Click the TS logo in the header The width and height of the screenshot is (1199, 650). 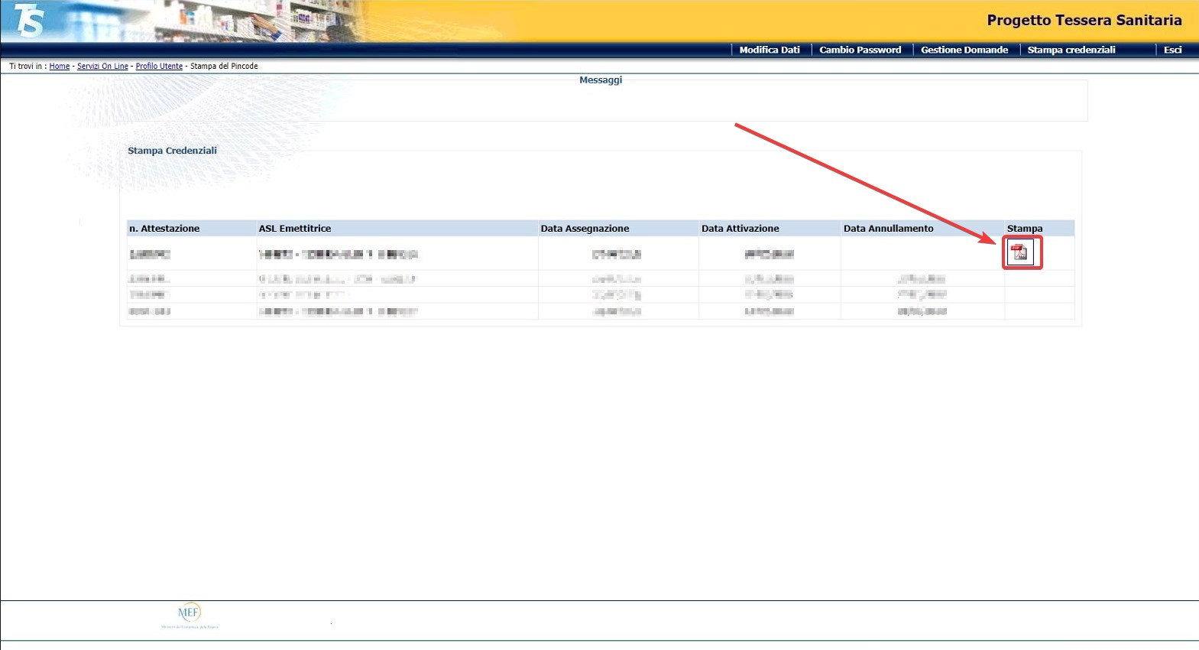[x=29, y=20]
